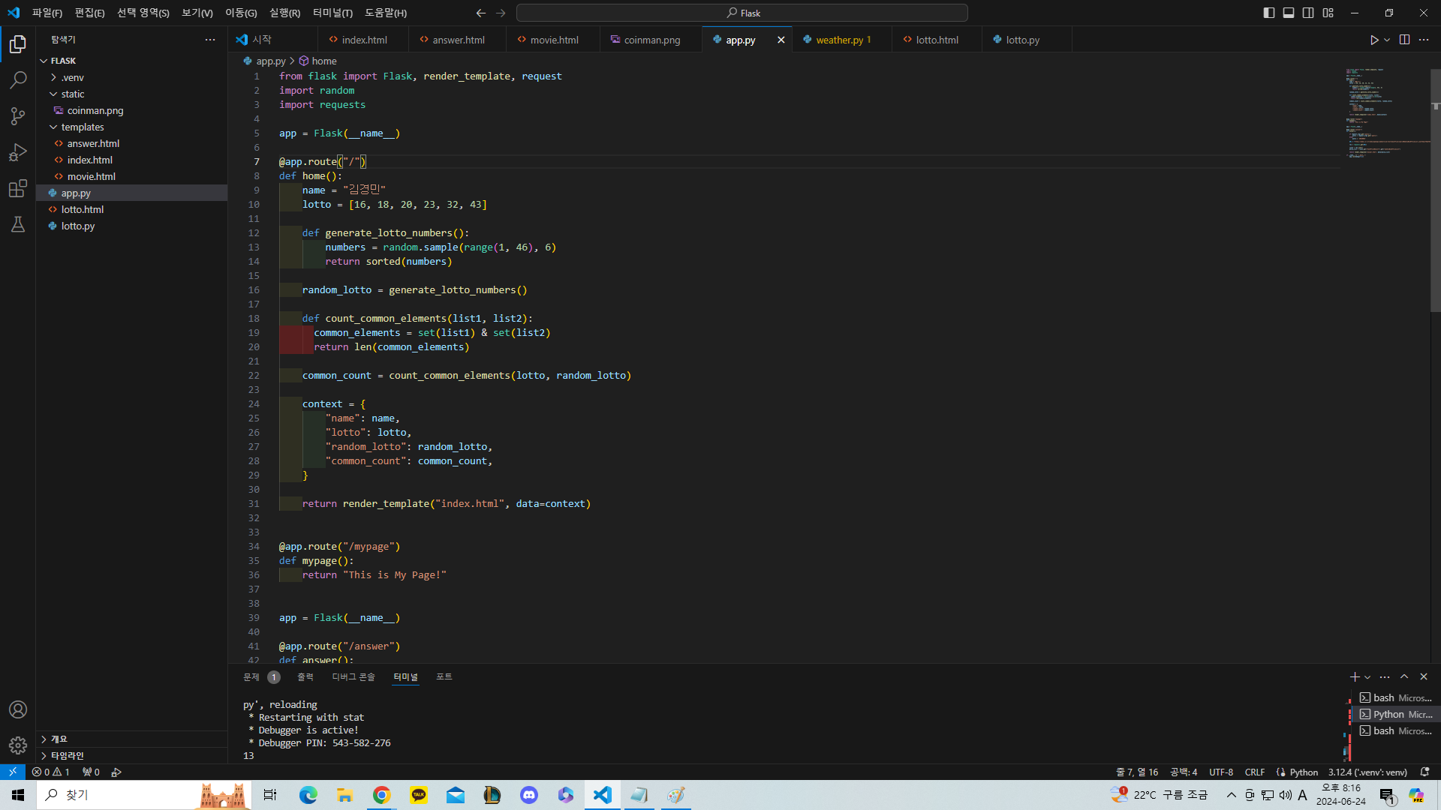The height and width of the screenshot is (810, 1441).
Task: Open Chrome from the Windows taskbar
Action: tap(381, 795)
